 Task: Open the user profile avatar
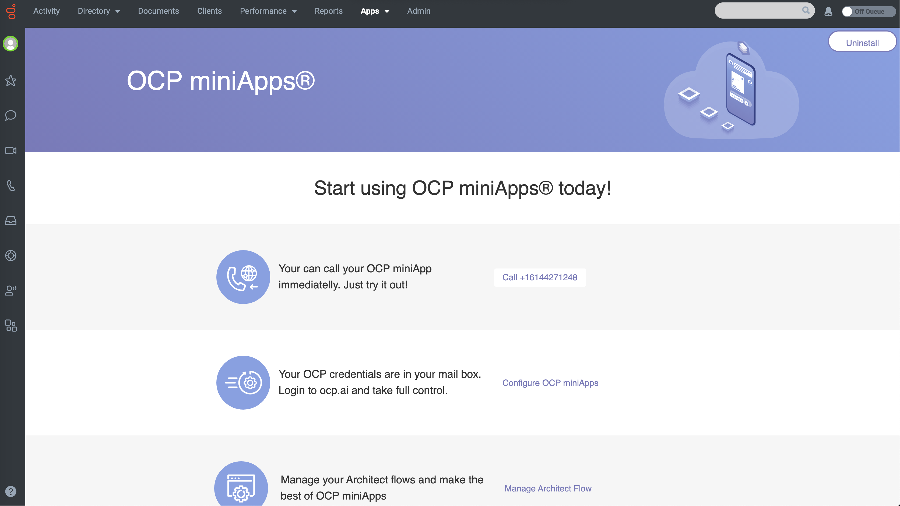point(10,44)
